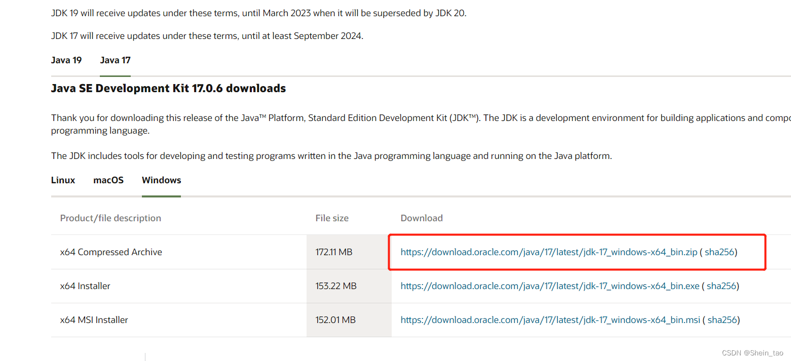The width and height of the screenshot is (791, 361).
Task: Click the Download column header
Action: point(422,218)
